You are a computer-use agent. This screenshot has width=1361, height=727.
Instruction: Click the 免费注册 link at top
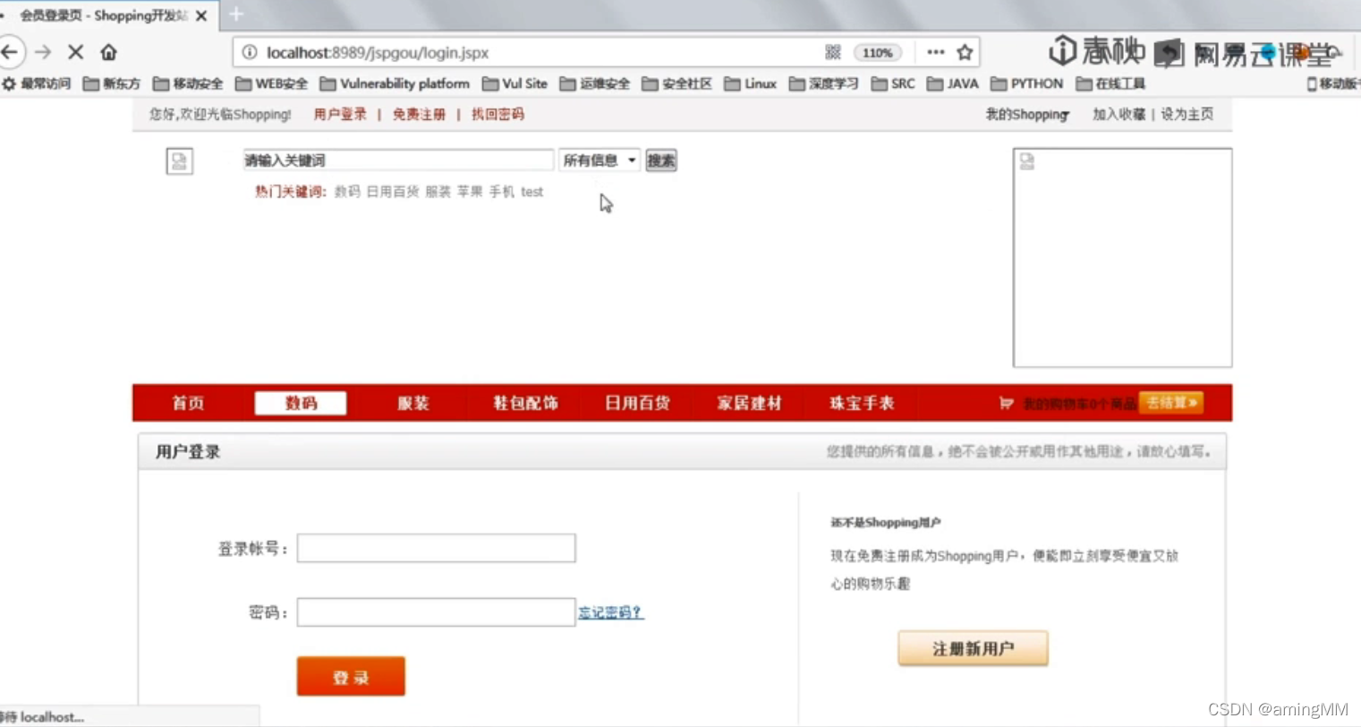[x=419, y=115]
